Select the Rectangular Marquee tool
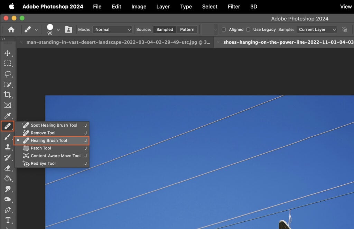Screen dimensions: 354x229 click(8, 64)
